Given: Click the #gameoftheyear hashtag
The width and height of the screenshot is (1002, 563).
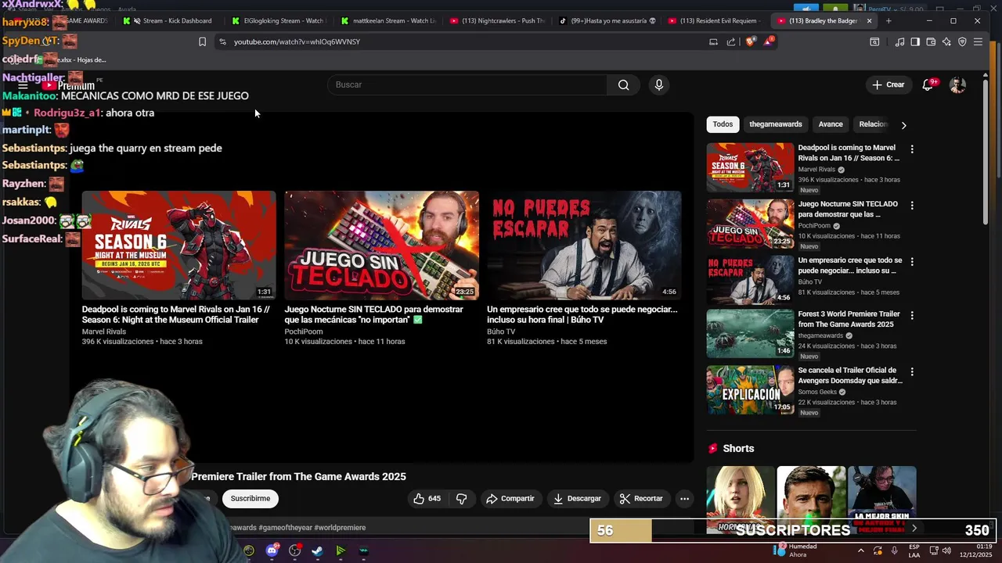Looking at the screenshot, I should [285, 527].
